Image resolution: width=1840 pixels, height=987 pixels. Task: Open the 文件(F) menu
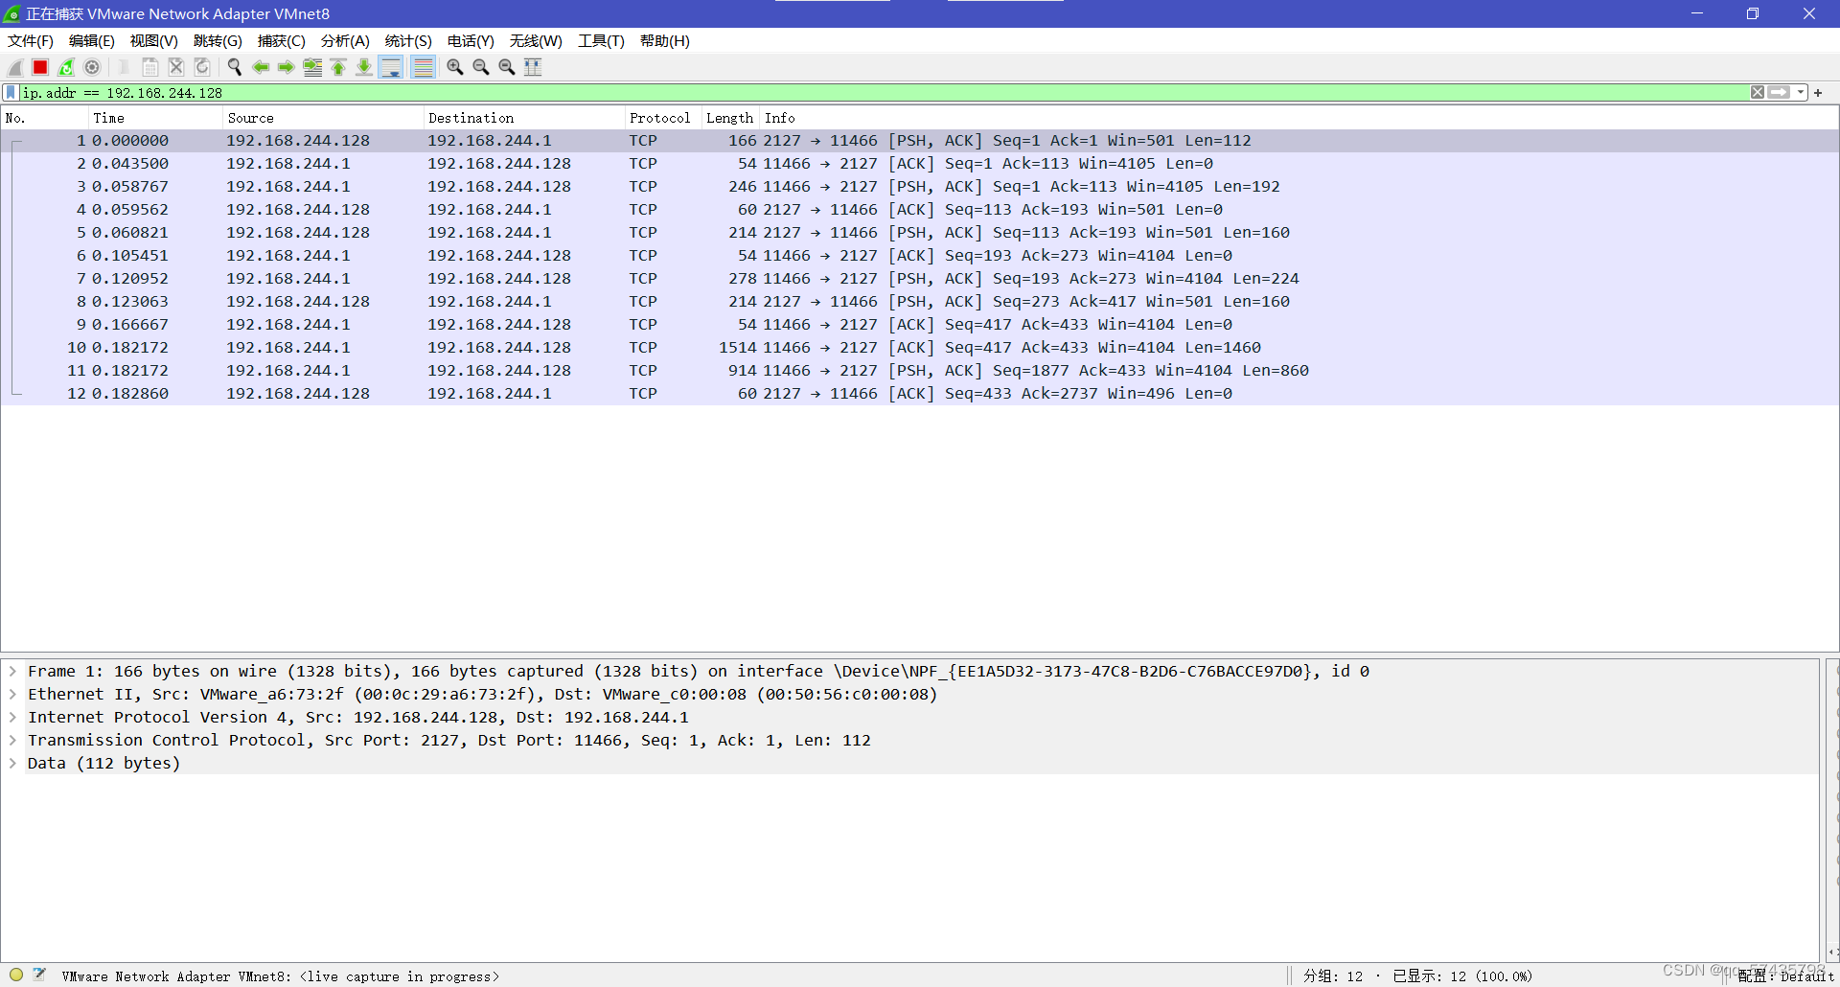(31, 41)
